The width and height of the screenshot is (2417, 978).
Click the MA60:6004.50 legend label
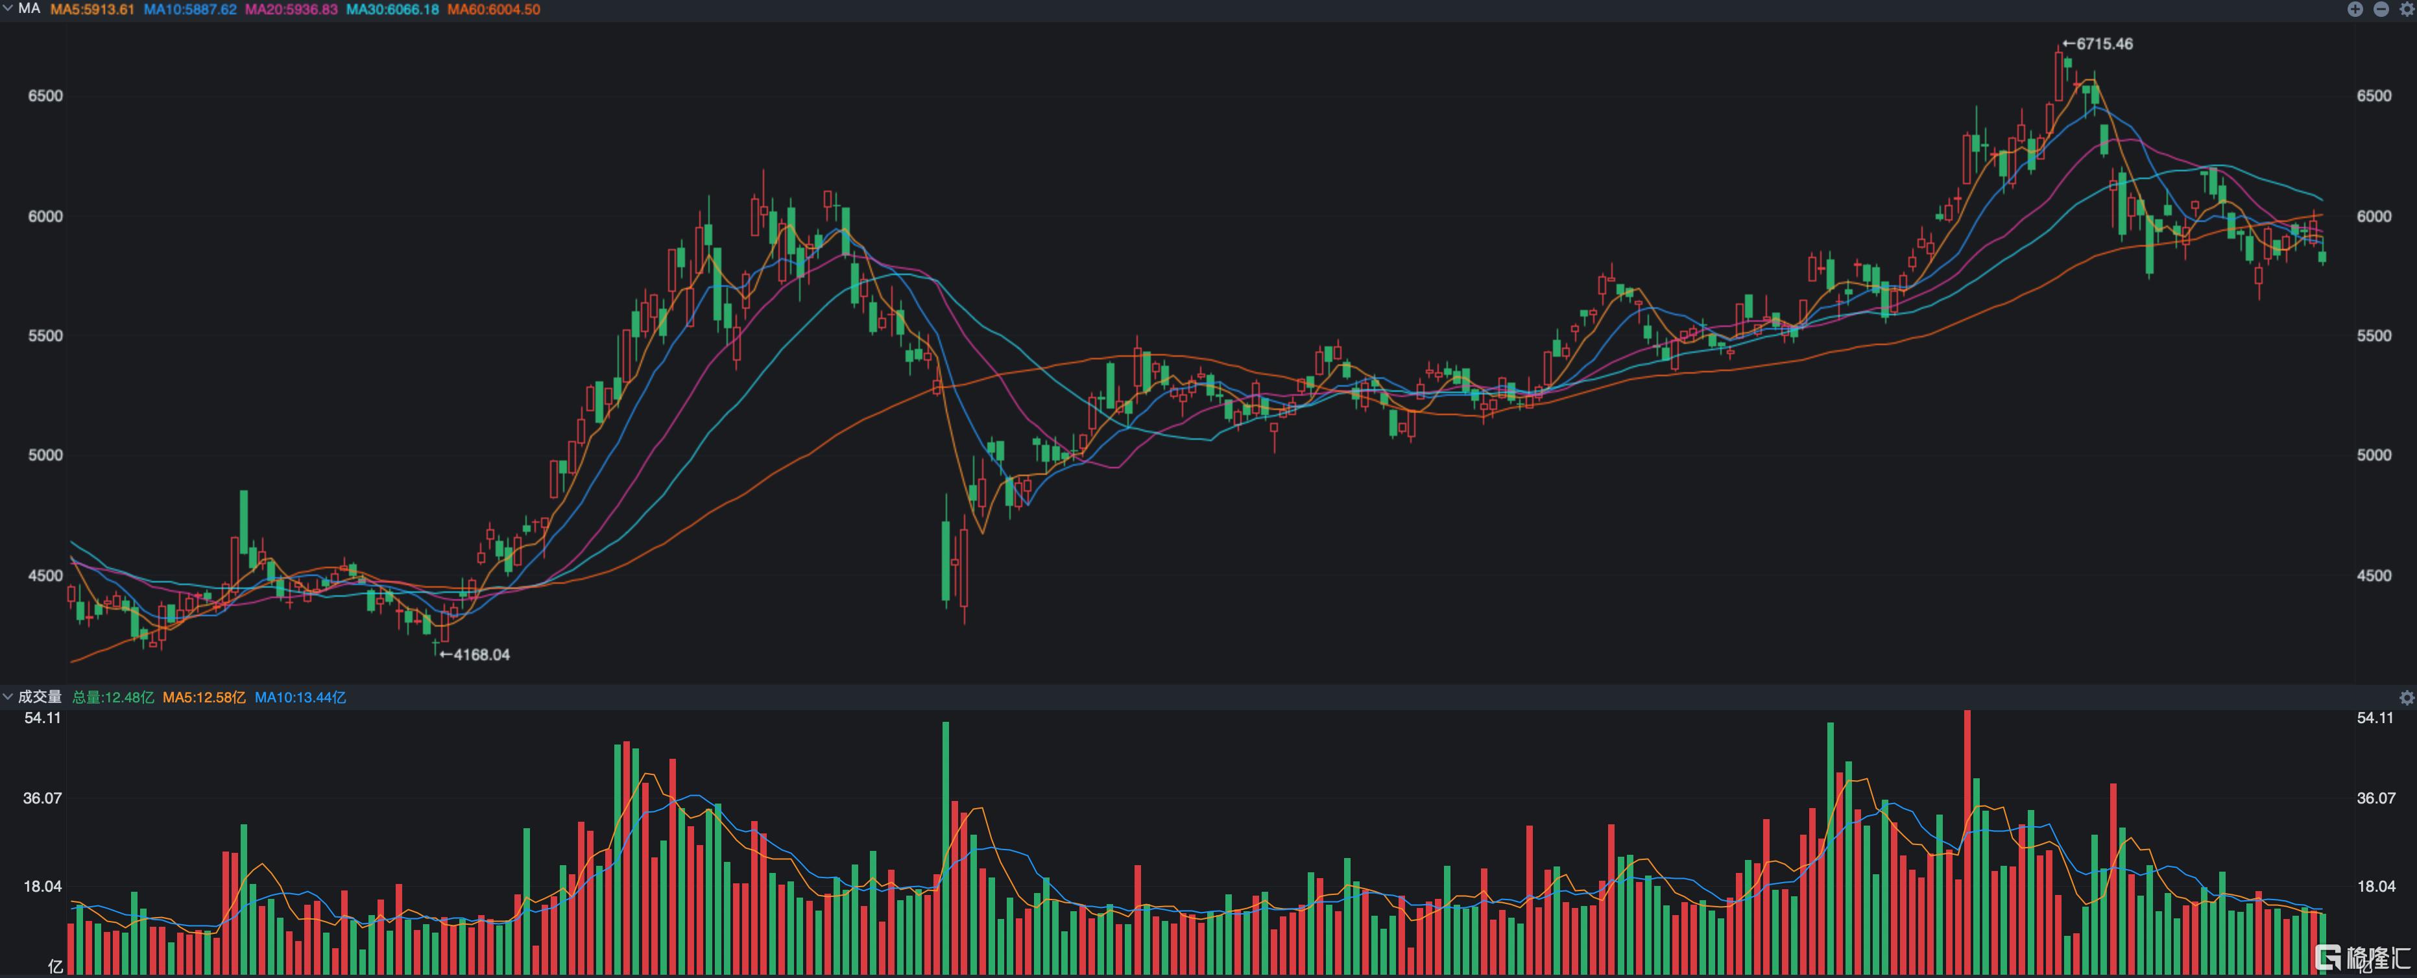(494, 9)
